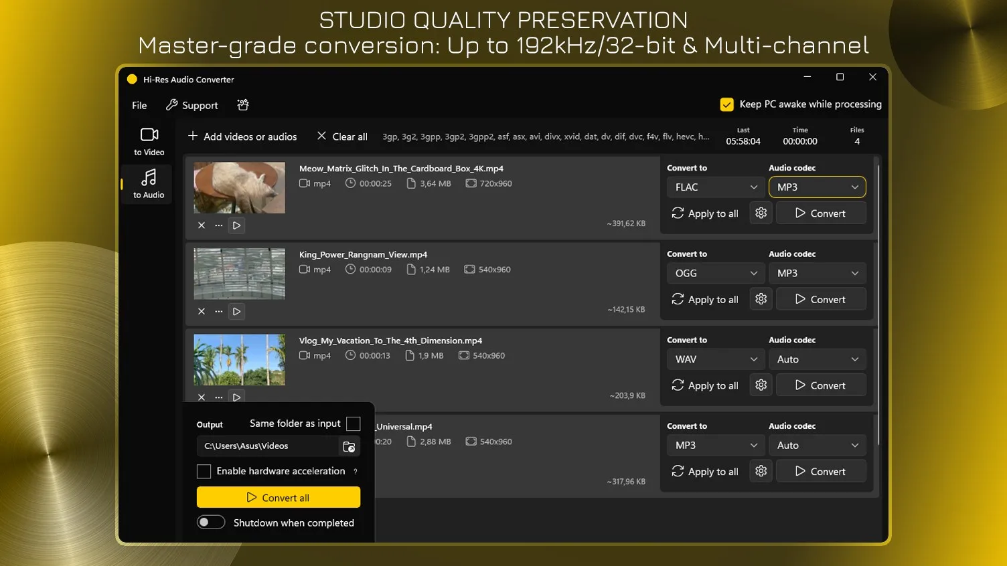Screen dimensions: 1007x566
Task: Open the Auto codec dropdown in the Universal.mp4 row
Action: pyautogui.click(x=818, y=445)
